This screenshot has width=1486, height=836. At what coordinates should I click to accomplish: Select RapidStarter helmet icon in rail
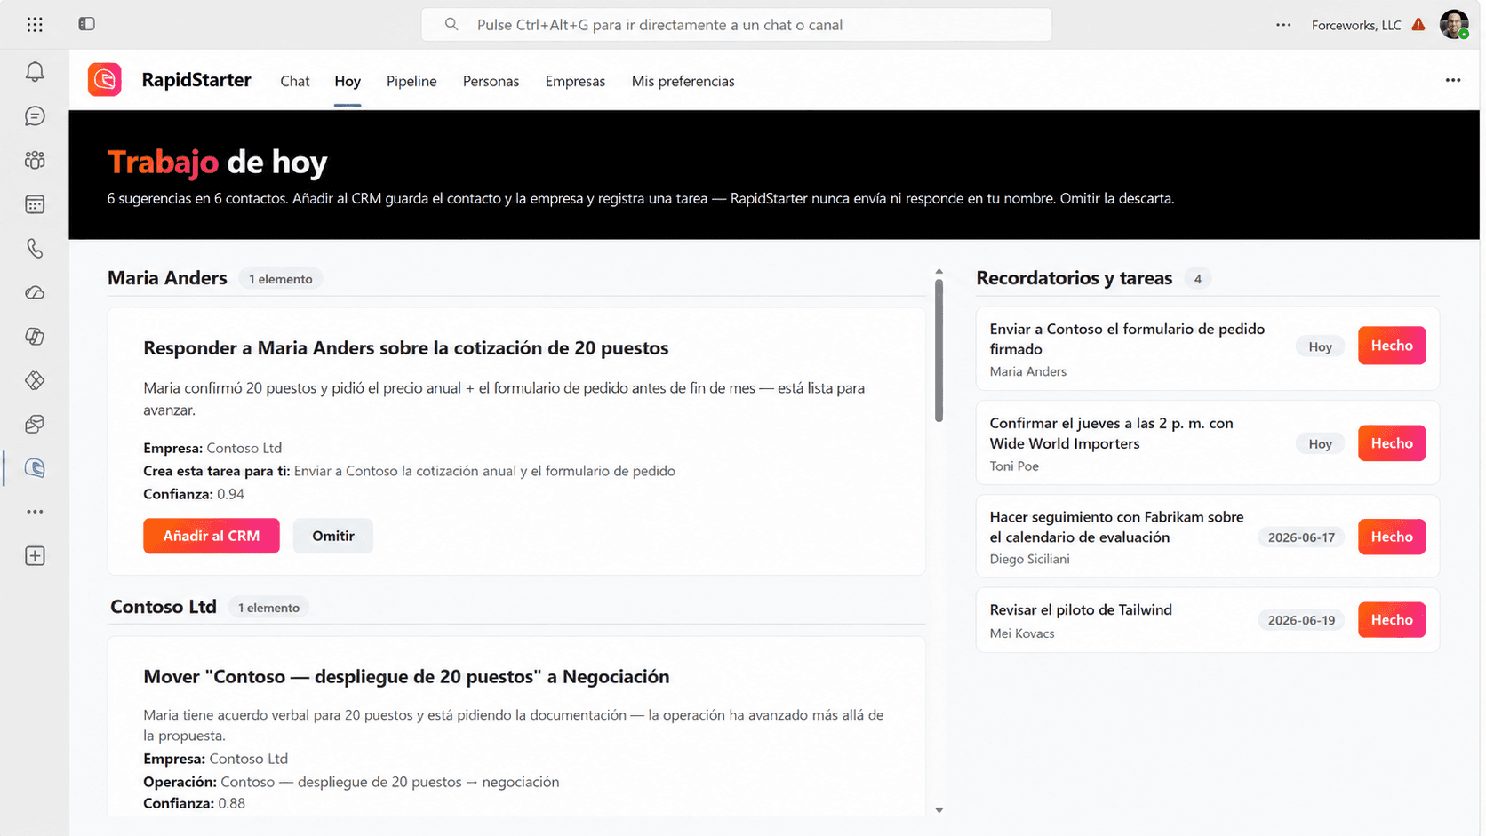[x=35, y=468]
